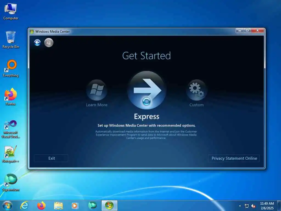
Task: Select Microsoft Visual Studio desktop shortcut
Action: [x=11, y=129]
